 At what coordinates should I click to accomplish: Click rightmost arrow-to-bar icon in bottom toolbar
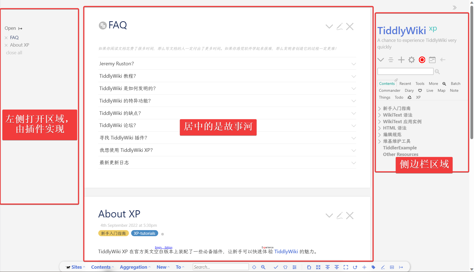401,267
